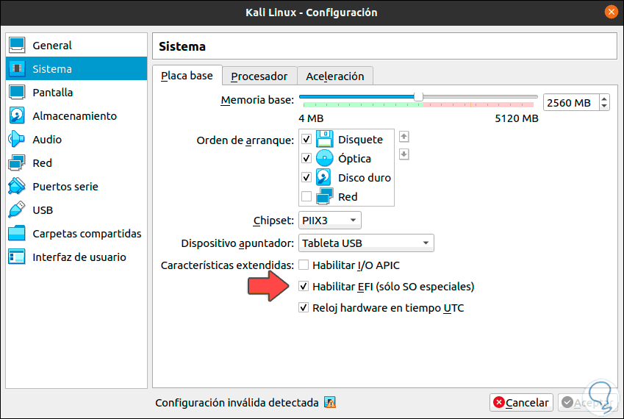
Task: Open the Carpetas compartidas folder icon
Action: [17, 233]
